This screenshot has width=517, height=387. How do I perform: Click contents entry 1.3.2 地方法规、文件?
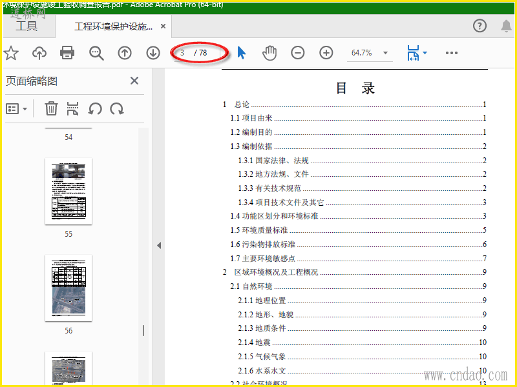[362, 174]
